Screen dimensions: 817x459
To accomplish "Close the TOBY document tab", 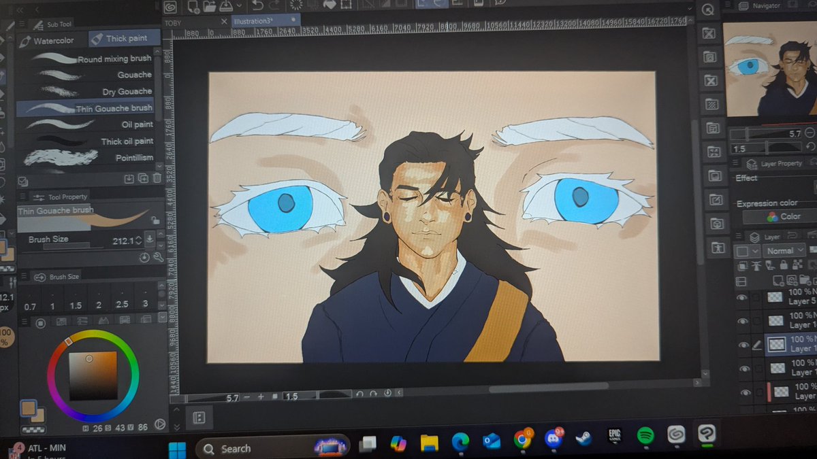I will click(223, 22).
